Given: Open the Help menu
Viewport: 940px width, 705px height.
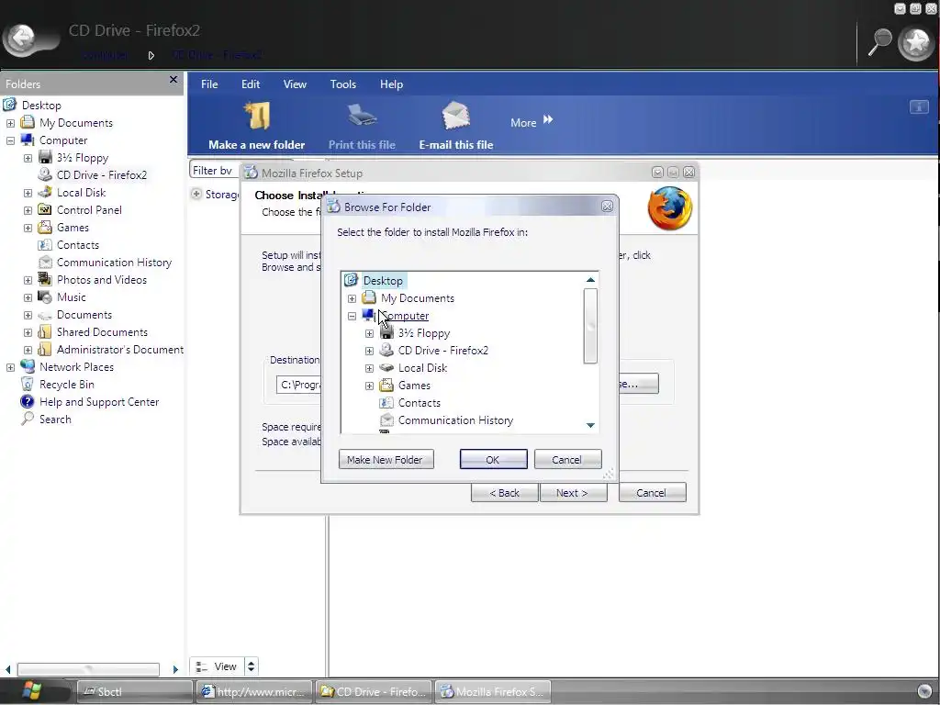Looking at the screenshot, I should [x=391, y=84].
